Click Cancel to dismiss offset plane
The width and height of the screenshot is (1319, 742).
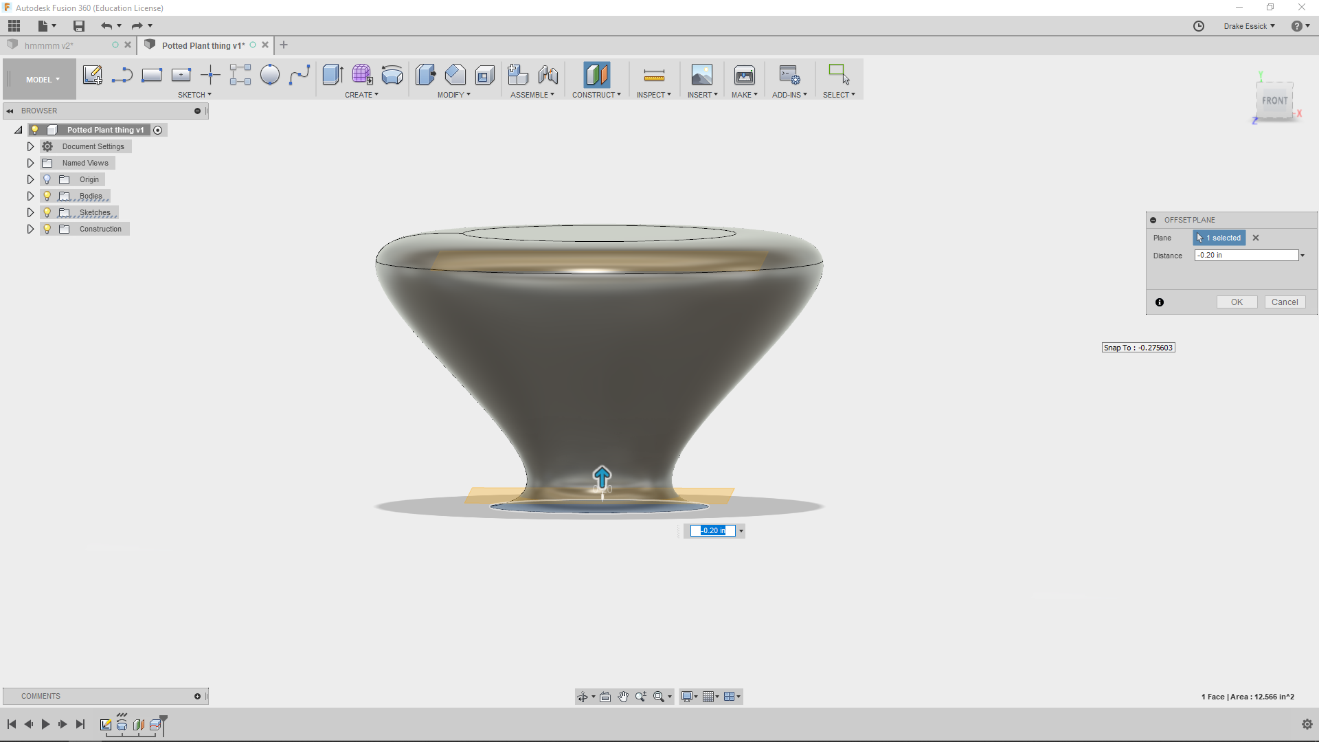1285,302
